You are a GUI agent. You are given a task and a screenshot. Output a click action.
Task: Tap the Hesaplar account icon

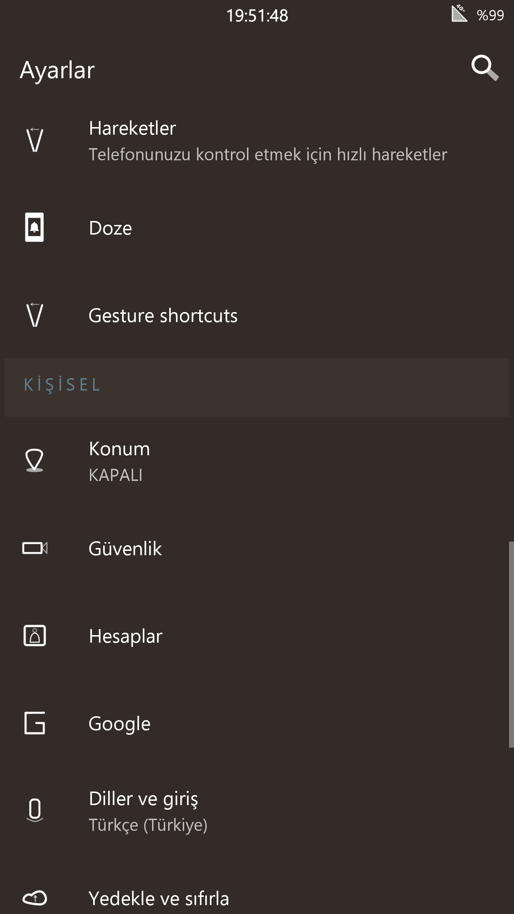pyautogui.click(x=35, y=636)
